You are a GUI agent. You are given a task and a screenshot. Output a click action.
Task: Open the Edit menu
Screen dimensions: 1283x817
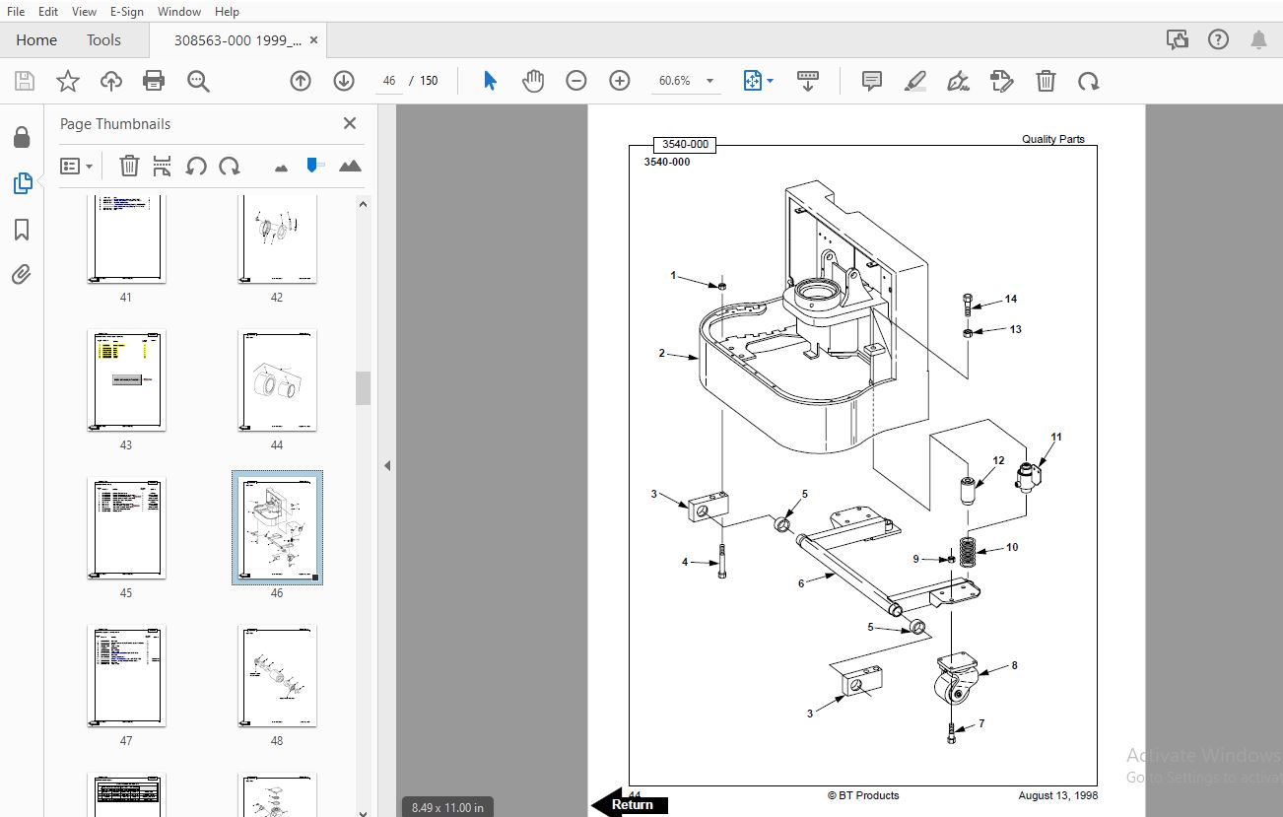48,11
